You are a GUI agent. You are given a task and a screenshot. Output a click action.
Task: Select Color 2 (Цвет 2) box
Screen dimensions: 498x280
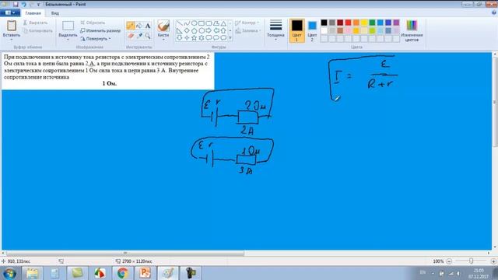312,30
